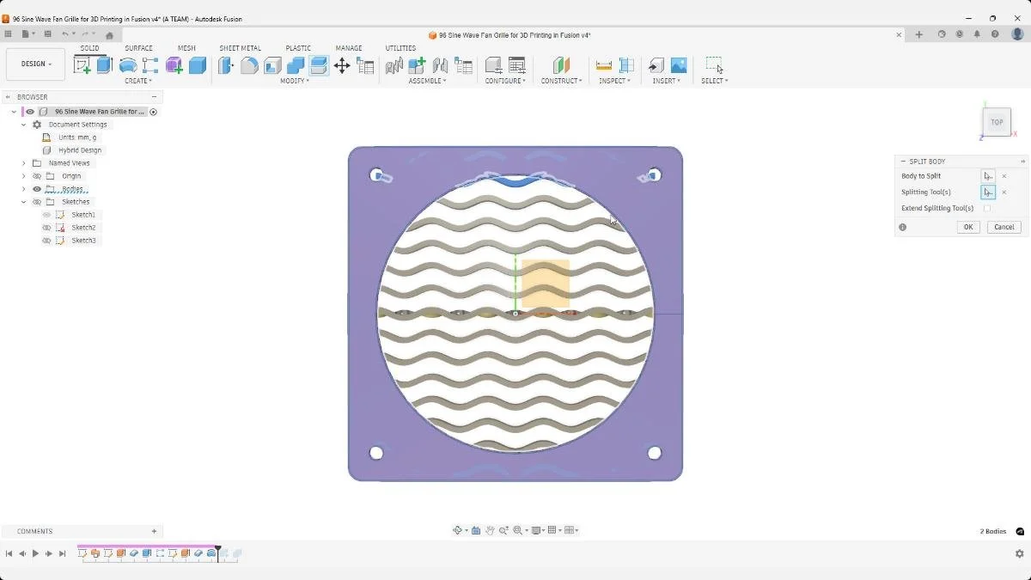The height and width of the screenshot is (580, 1031).
Task: Cancel the Split Body dialog
Action: point(1003,226)
